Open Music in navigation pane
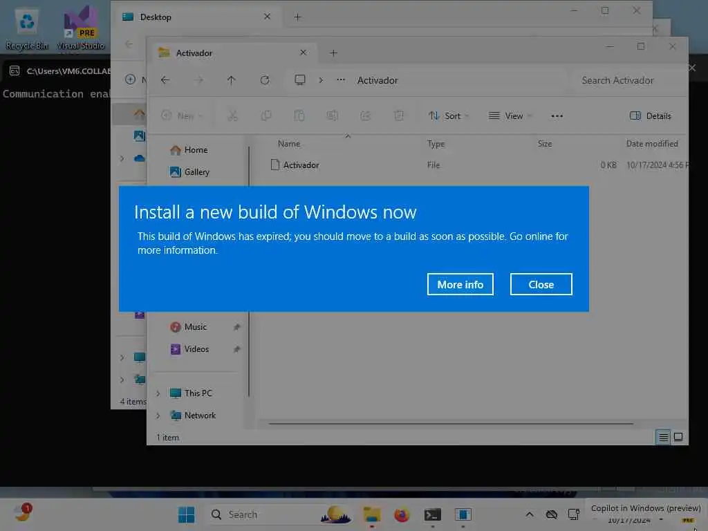This screenshot has width=708, height=531. pos(189,327)
